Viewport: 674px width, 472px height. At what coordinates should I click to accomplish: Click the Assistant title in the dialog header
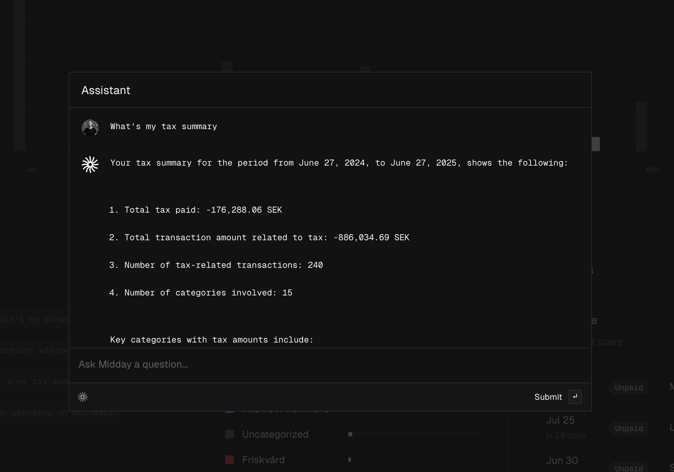[x=106, y=90]
